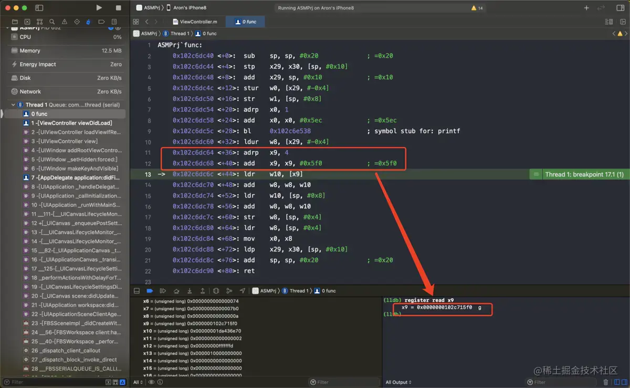Collapse the Thread 1 disclosure triangle
Viewport: 630px width, 388px height.
tap(13, 104)
